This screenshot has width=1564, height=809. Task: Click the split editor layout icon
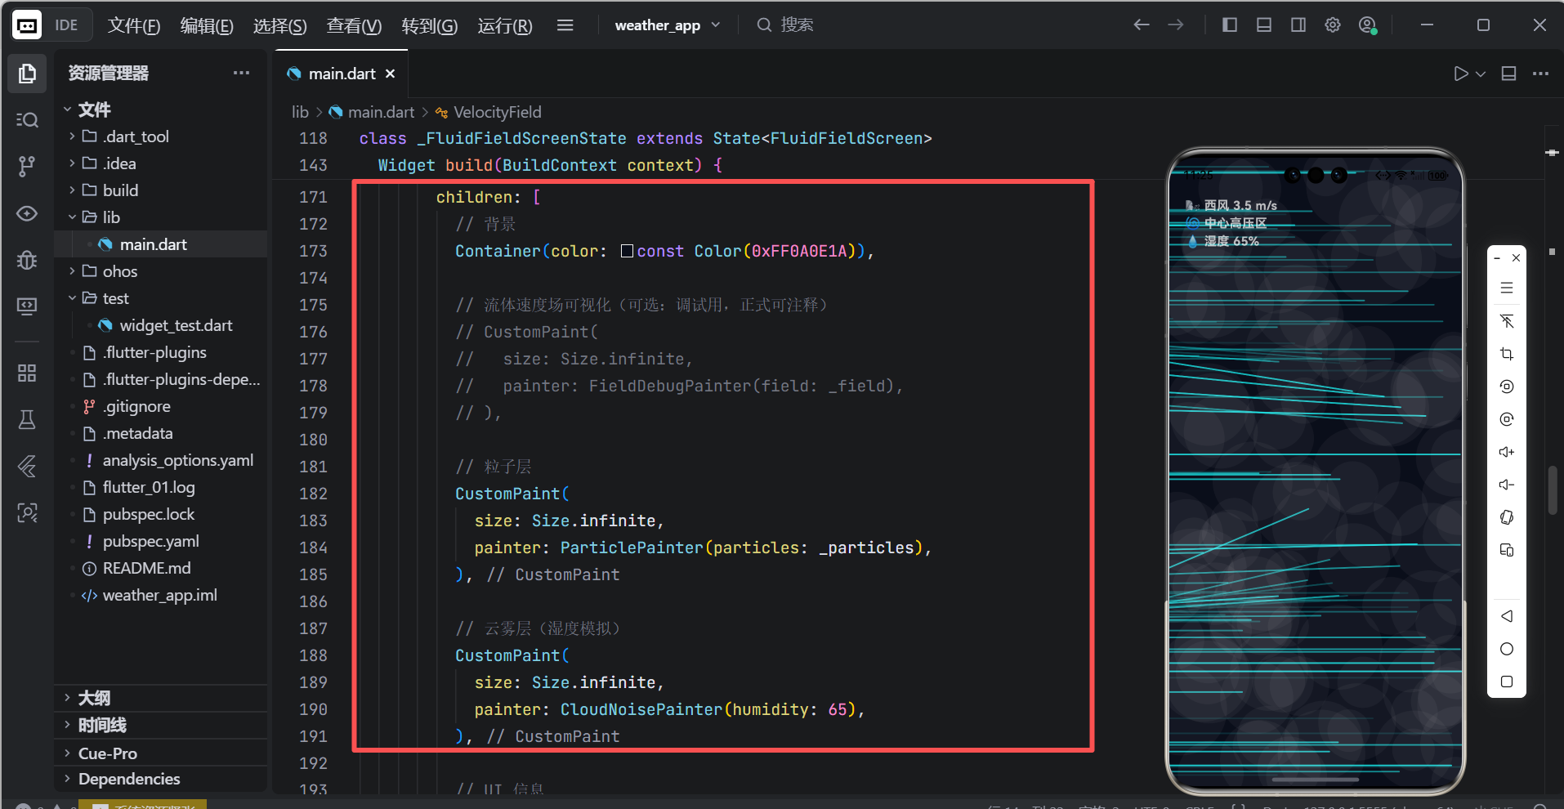[x=1508, y=74]
